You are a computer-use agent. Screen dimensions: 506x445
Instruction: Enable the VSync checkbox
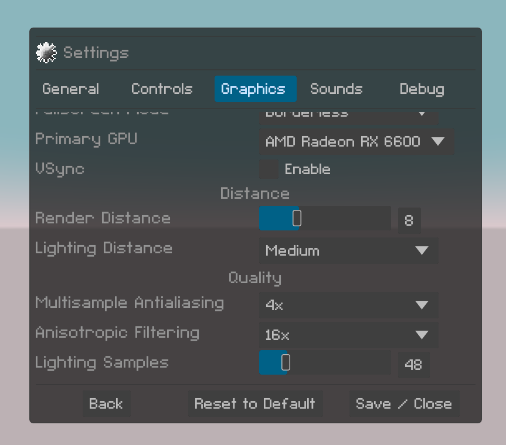click(269, 169)
